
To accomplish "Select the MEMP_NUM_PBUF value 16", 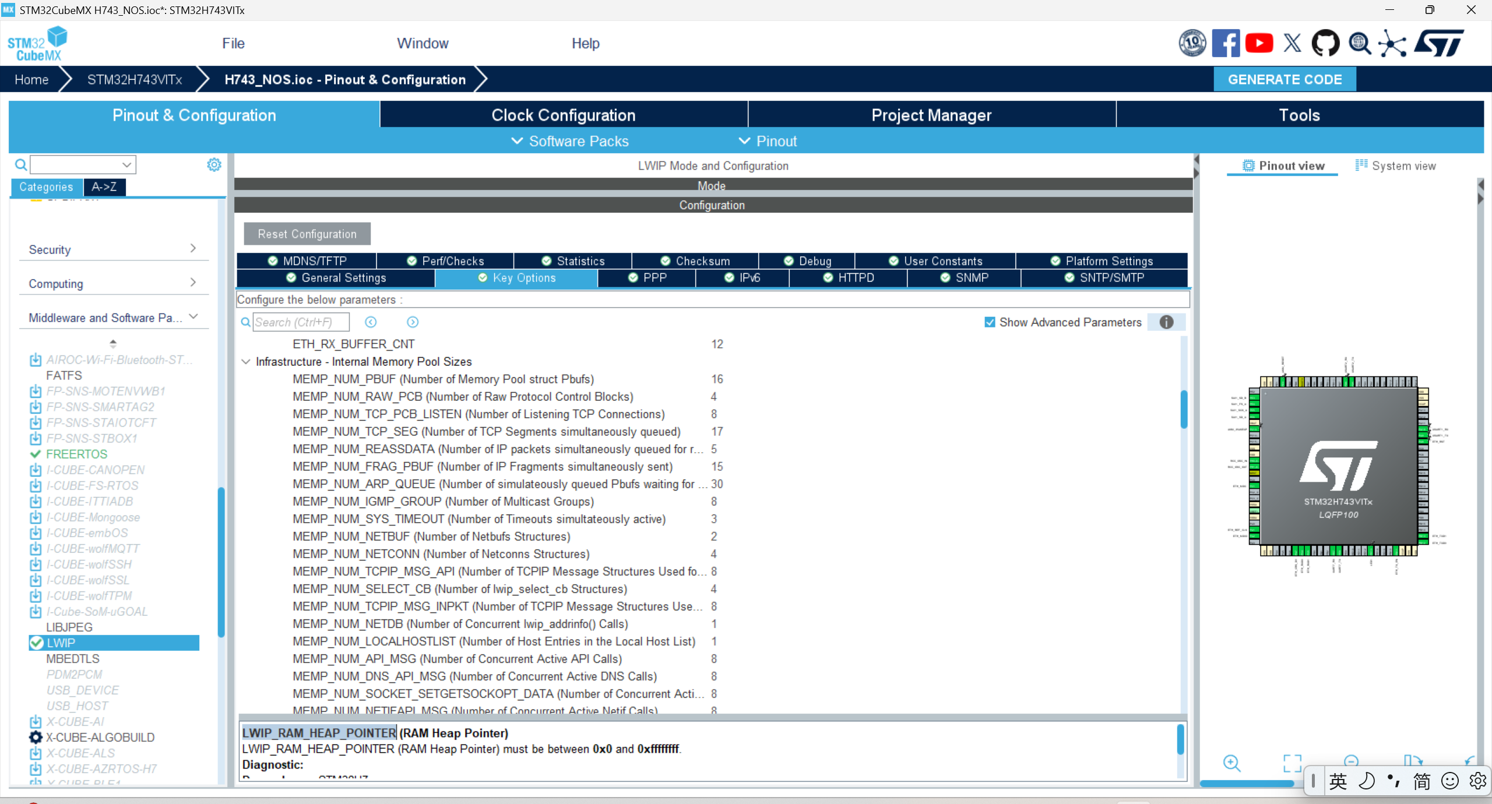I will pos(717,379).
